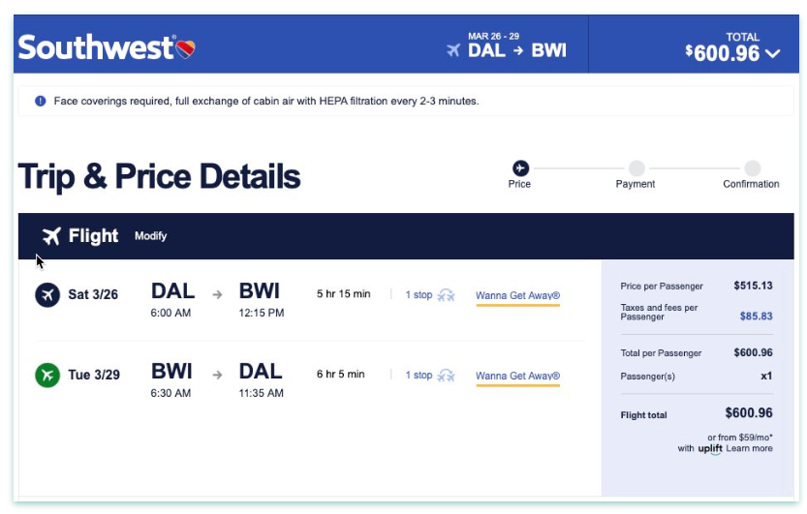Viewport: 807px width, 514px height.
Task: Click the airplane icon beside DAL → BWI header
Action: pyautogui.click(x=453, y=50)
